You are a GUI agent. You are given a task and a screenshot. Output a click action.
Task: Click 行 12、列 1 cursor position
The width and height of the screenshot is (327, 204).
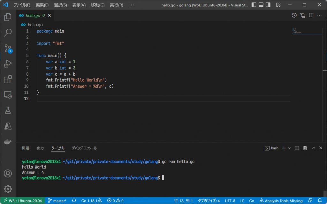pyautogui.click(x=183, y=201)
